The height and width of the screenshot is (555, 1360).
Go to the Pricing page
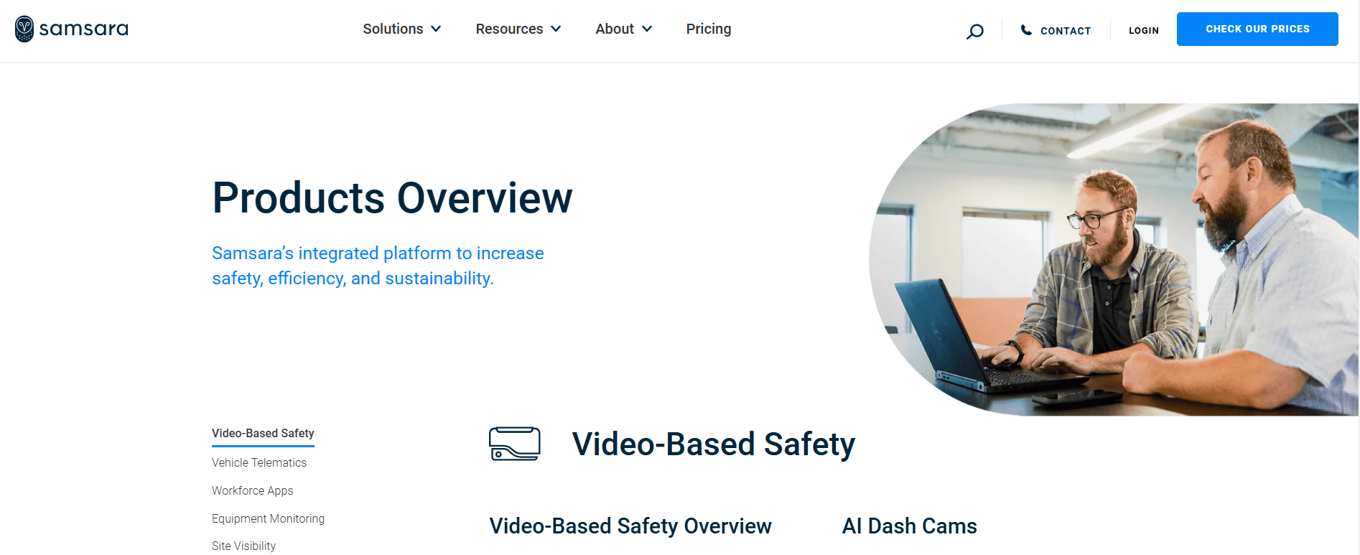coord(708,29)
